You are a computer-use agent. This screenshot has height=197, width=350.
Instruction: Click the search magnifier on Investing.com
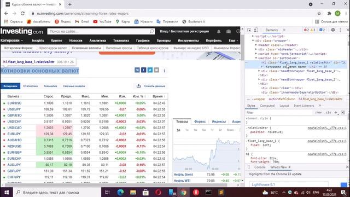152,31
